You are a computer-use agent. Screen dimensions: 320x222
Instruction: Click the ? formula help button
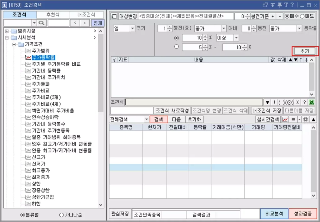click(304, 102)
